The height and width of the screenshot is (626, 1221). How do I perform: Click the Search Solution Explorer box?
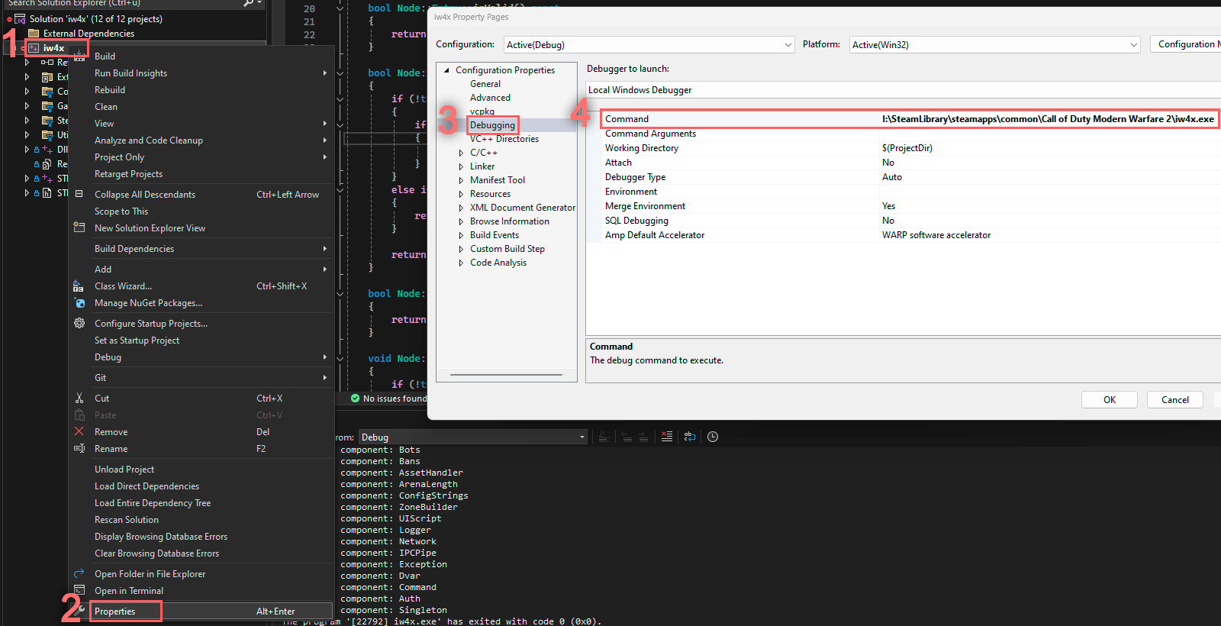pos(122,3)
